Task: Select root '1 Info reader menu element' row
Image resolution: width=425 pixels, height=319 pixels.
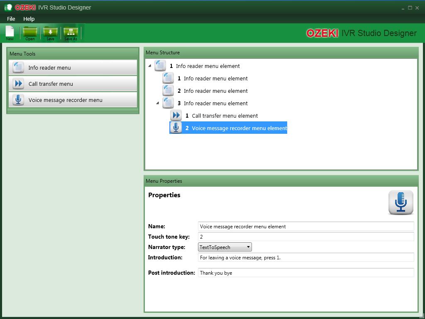Action: pos(197,66)
